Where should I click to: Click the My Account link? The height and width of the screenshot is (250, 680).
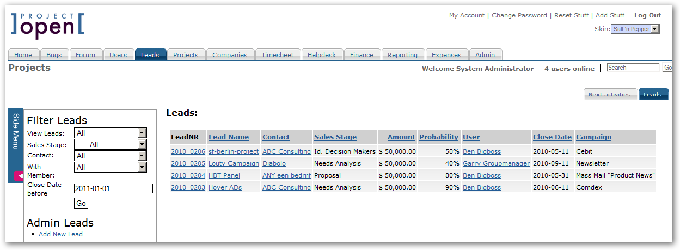467,15
